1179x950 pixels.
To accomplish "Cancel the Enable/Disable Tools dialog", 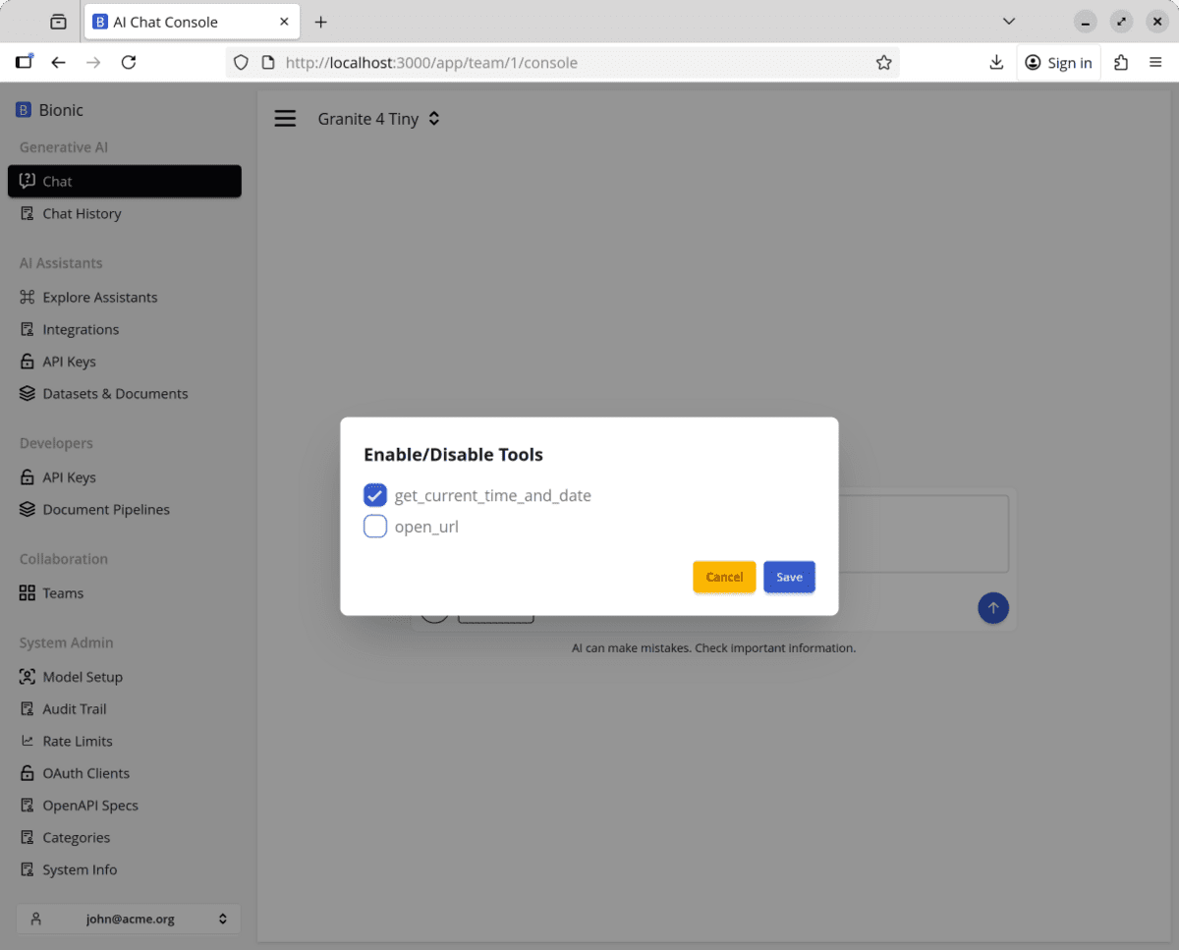I will tap(724, 577).
